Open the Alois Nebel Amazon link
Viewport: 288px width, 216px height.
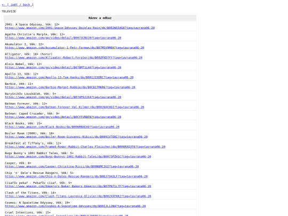point(63,68)
